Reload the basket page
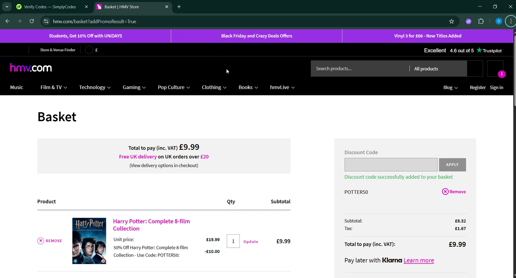This screenshot has height=278, width=516. 32,21
